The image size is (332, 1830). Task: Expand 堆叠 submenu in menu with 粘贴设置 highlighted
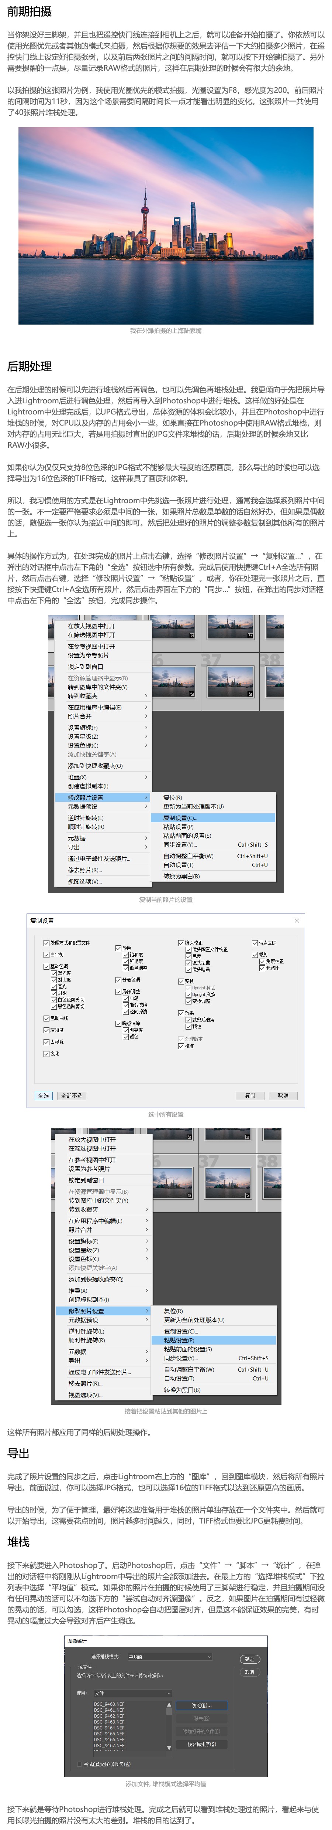(104, 1291)
